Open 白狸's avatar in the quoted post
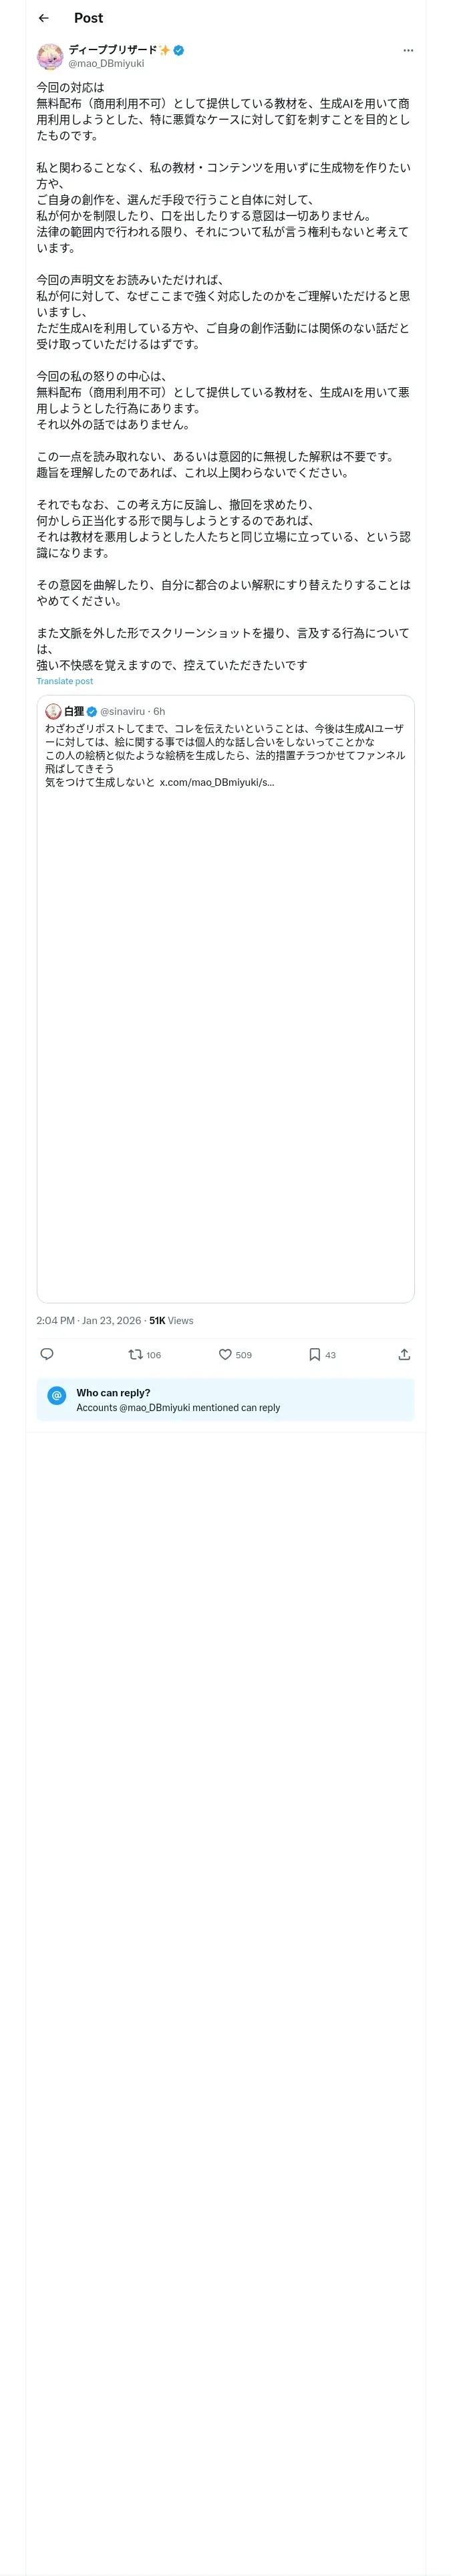The height and width of the screenshot is (2576, 451). click(54, 711)
